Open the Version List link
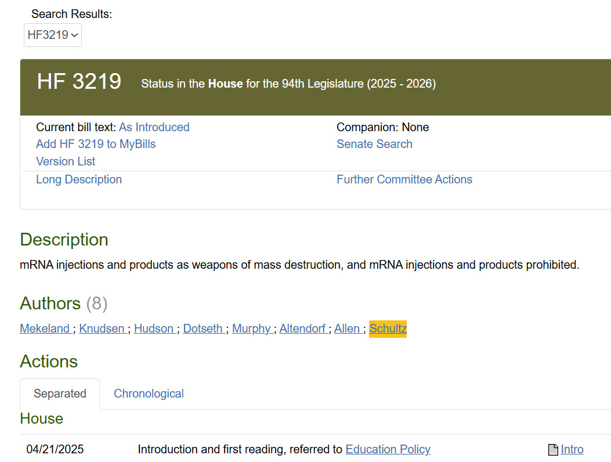 (x=66, y=161)
